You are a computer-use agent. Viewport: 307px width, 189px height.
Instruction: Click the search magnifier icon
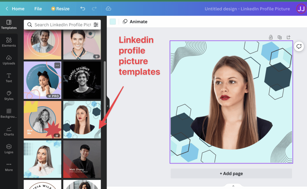[x=30, y=25]
